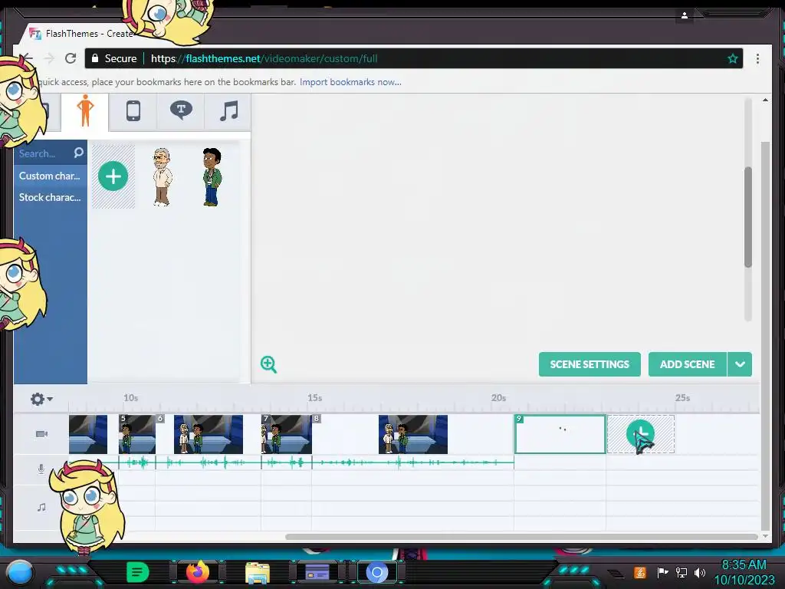Click the stage vertical scrollbar thumb
Image resolution: width=785 pixels, height=589 pixels.
tap(748, 217)
